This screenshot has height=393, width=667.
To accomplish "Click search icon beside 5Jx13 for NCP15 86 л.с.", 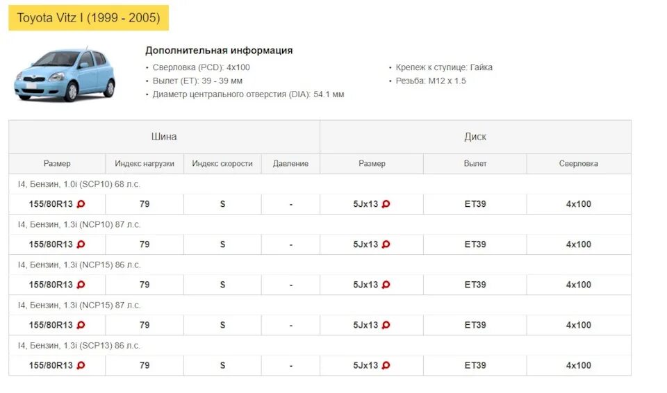I will point(386,285).
